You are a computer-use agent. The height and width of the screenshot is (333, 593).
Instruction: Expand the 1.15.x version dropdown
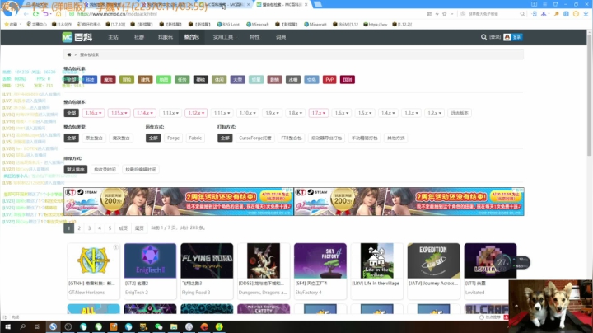click(119, 113)
